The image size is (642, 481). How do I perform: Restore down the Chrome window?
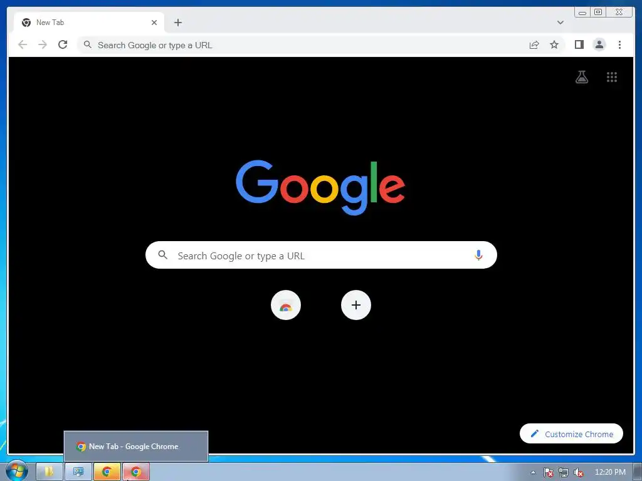point(598,12)
